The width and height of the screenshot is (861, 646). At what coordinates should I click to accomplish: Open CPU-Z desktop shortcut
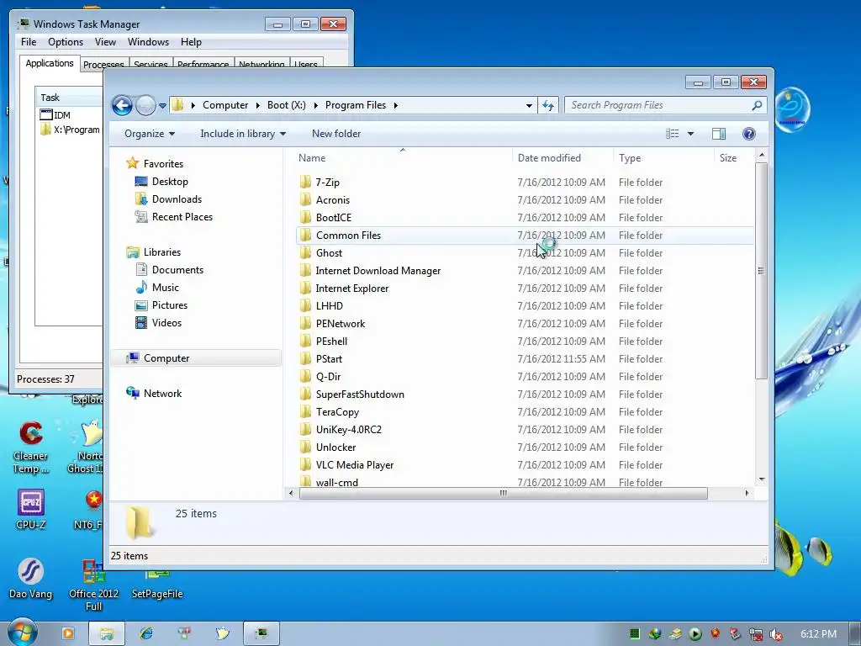[x=31, y=510]
